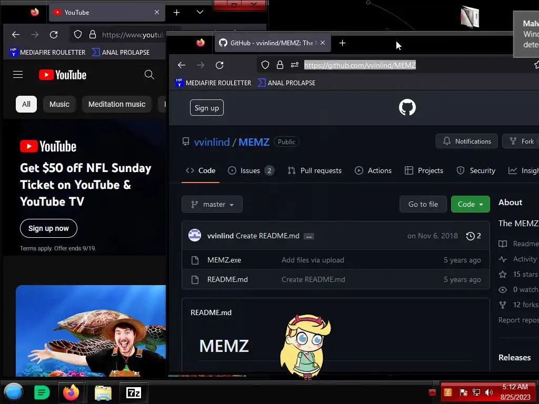List all tabs dropdown in YouTube window

(x=199, y=13)
